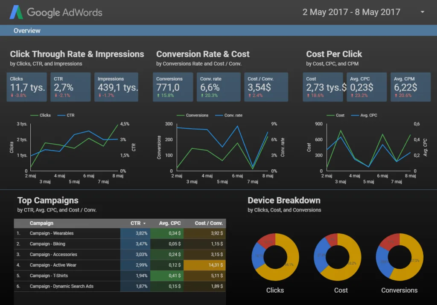Image resolution: width=437 pixels, height=305 pixels.
Task: Click the CTR column sort arrow
Action: pyautogui.click(x=144, y=224)
